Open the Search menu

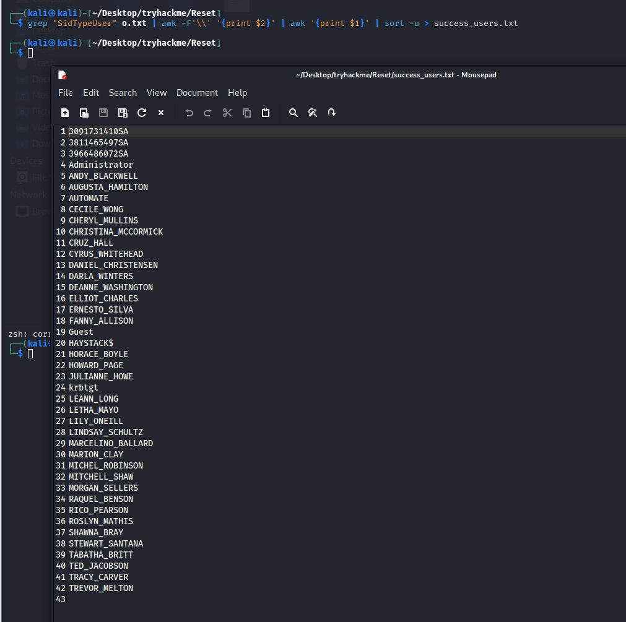point(123,93)
